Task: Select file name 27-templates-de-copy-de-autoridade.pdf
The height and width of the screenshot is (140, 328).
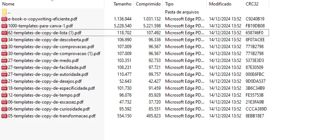Action: pos(48,74)
